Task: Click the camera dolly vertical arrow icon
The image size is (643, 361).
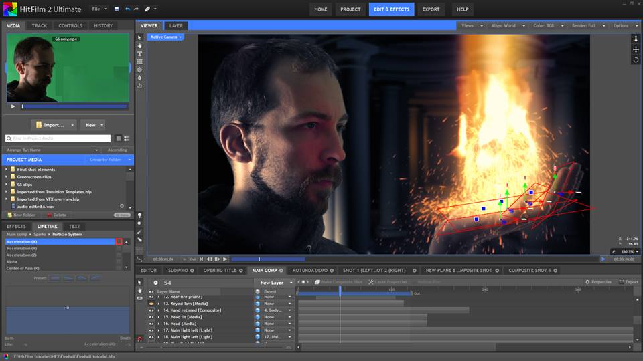Action: 636,39
